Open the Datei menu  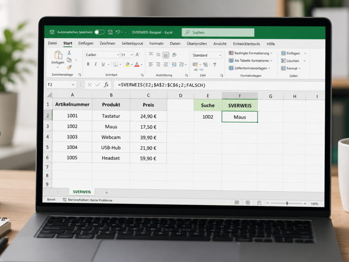click(x=52, y=43)
